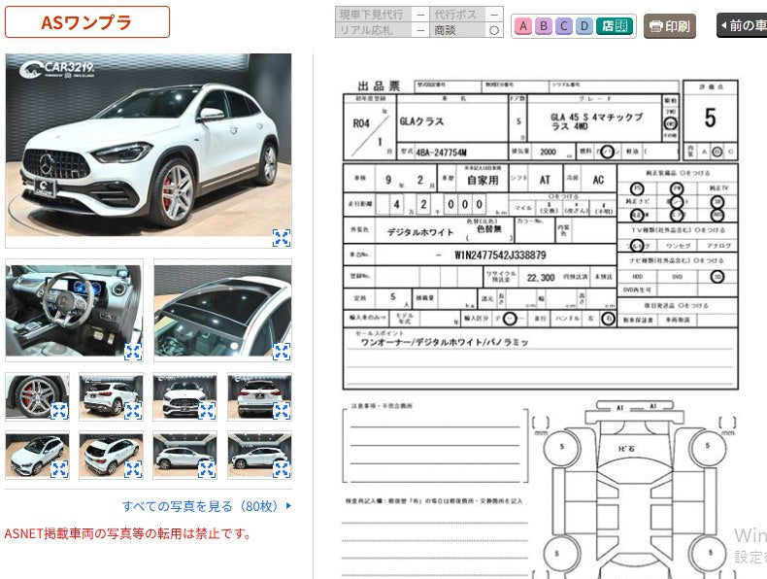767x579 pixels.
Task: Select the pink A tag
Action: coord(523,26)
